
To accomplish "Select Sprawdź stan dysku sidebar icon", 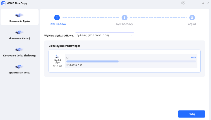I will pyautogui.click(x=19, y=66).
